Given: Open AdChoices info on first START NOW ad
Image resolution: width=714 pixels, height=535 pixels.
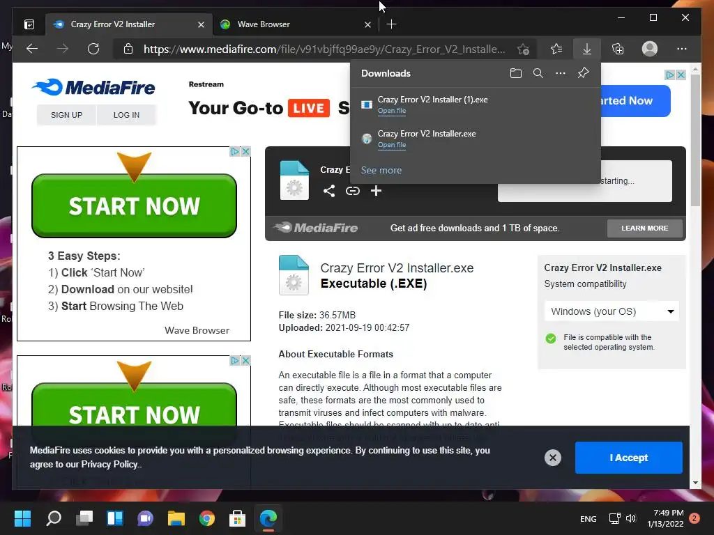Looking at the screenshot, I should [x=235, y=151].
